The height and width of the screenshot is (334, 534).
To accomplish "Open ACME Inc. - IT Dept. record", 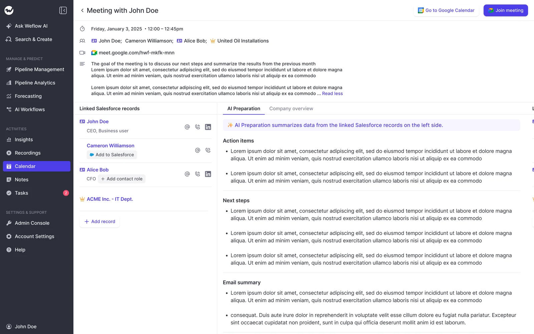I will coord(110,199).
